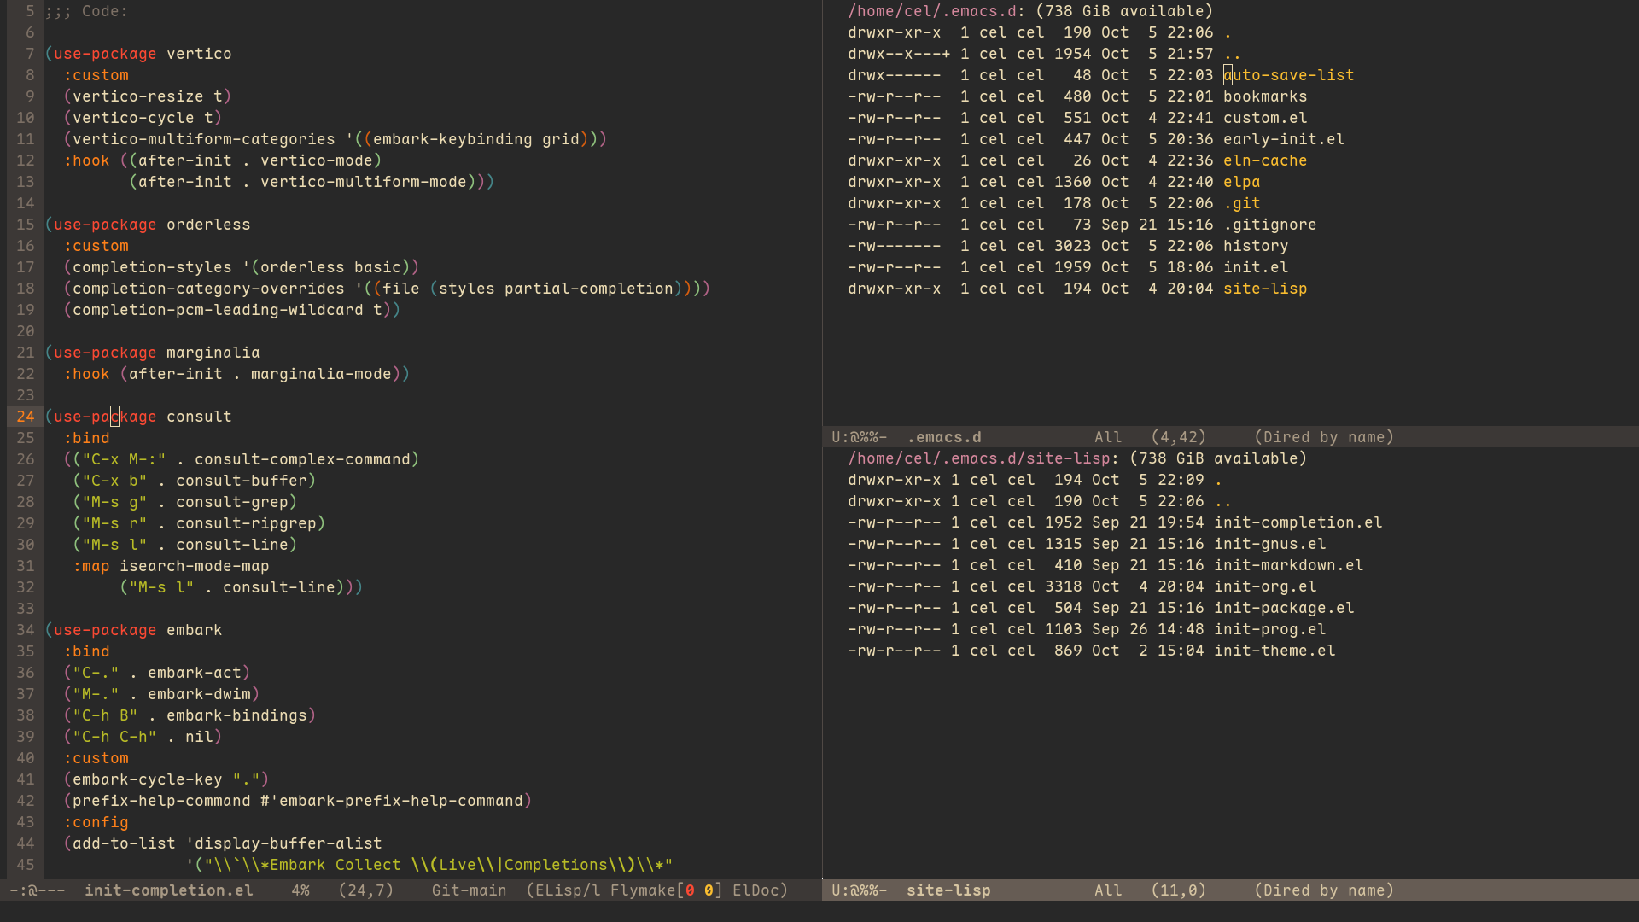This screenshot has height=922, width=1639.
Task: Open the site-lisp directory entry
Action: [x=1265, y=289]
